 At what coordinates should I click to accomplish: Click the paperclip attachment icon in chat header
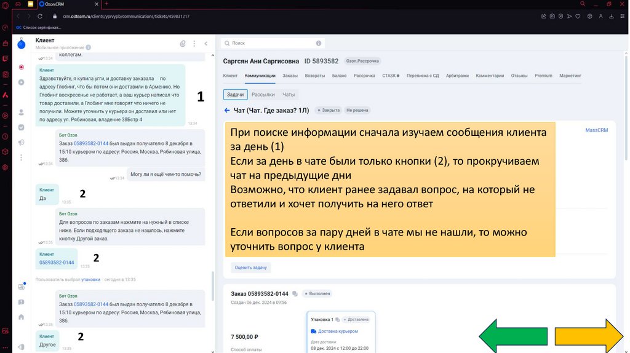pyautogui.click(x=182, y=44)
